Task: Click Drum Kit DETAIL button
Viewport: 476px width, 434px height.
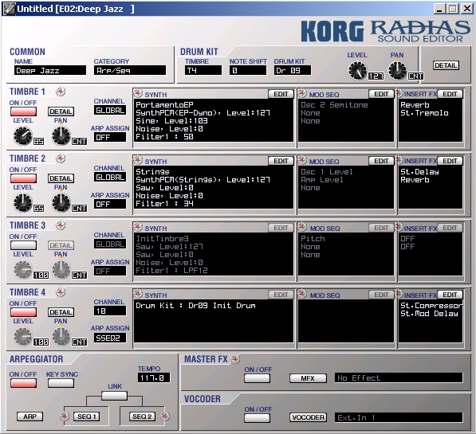Action: click(446, 65)
